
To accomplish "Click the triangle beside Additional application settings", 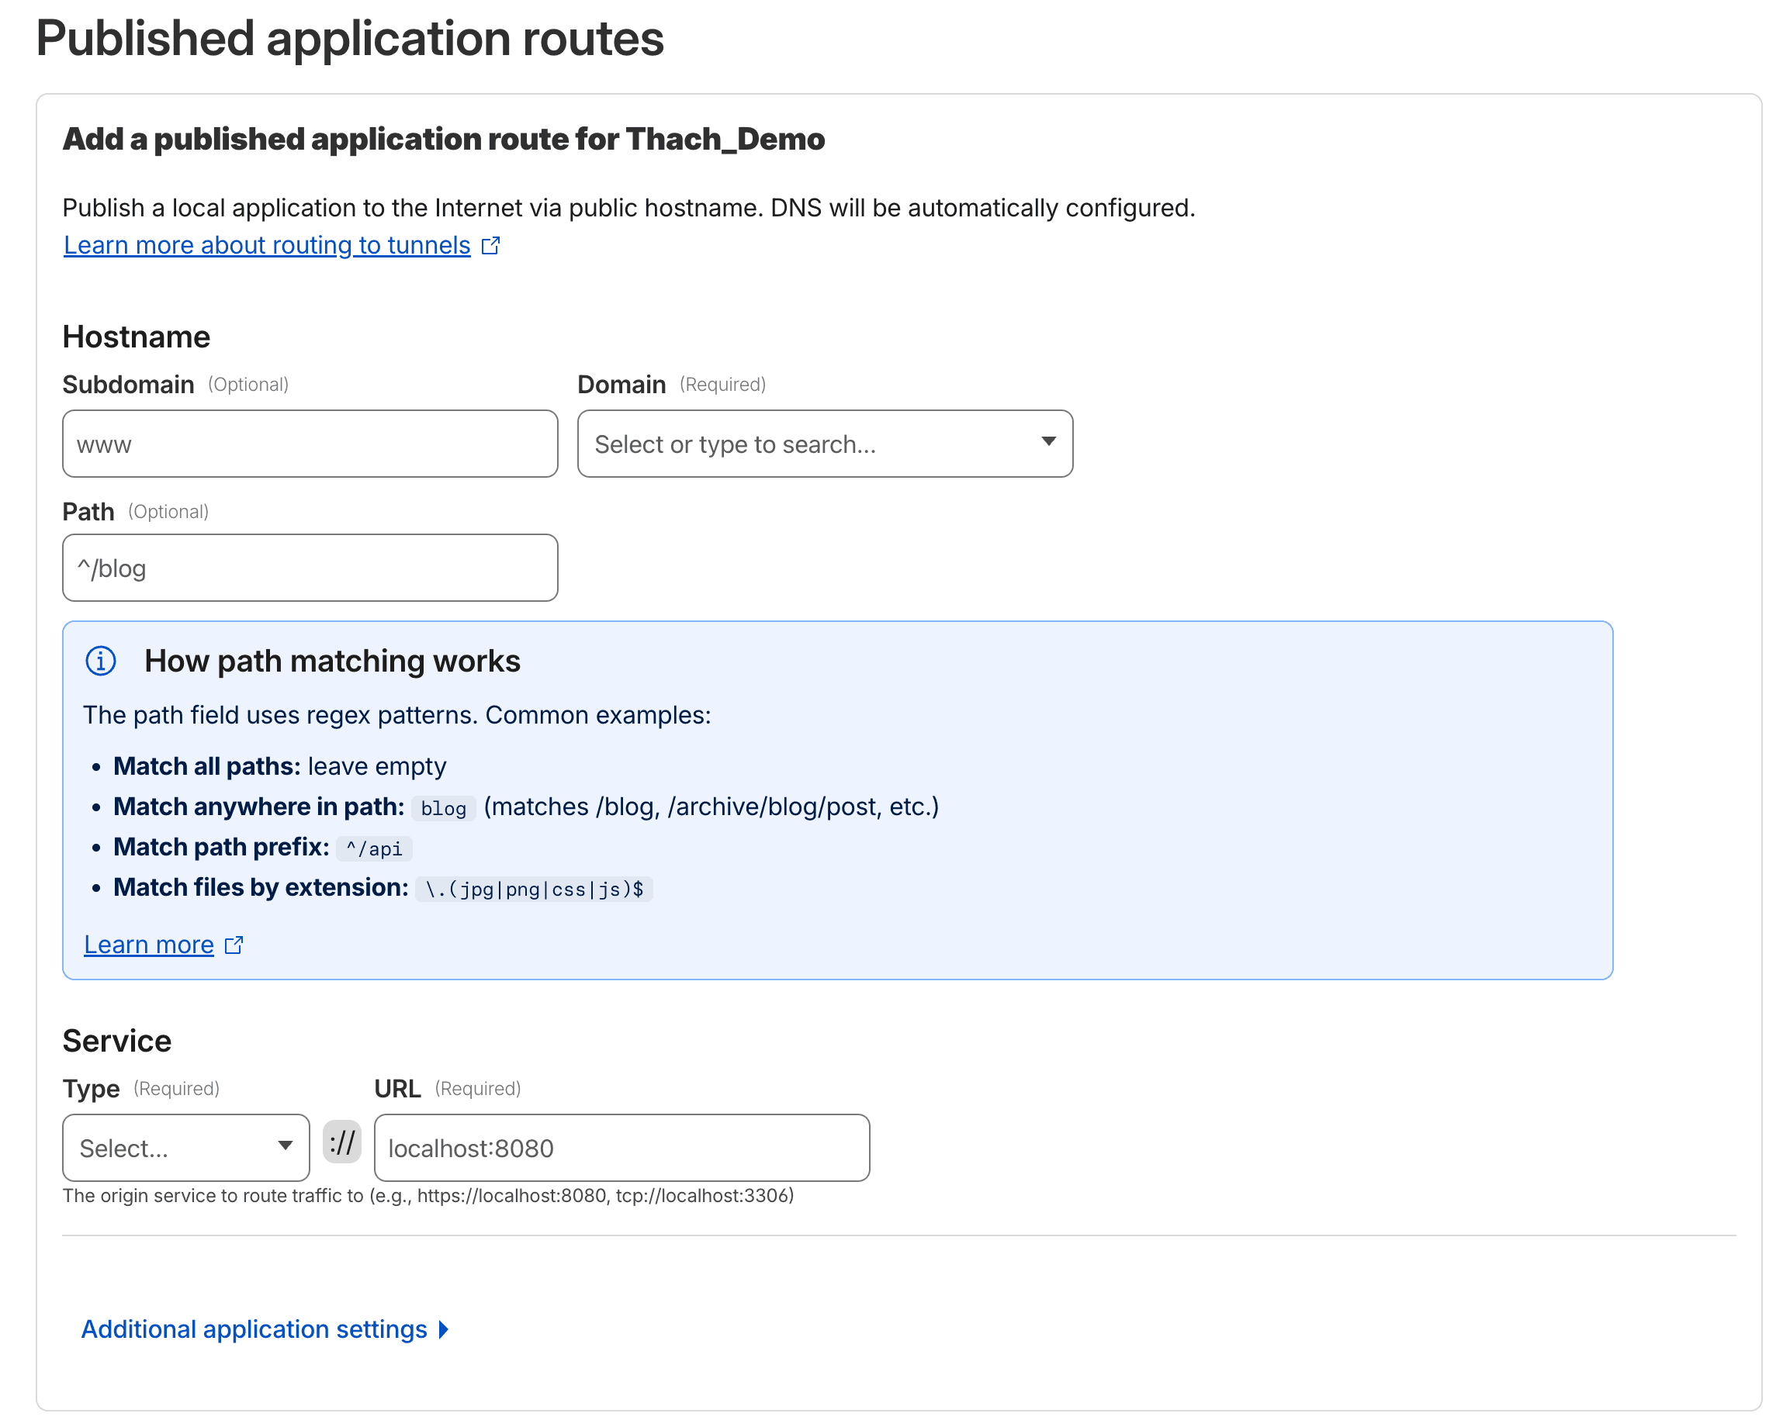I will [444, 1329].
